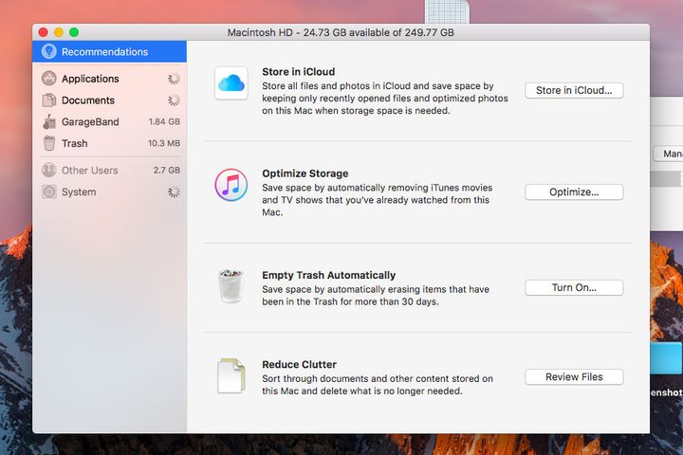The height and width of the screenshot is (455, 683).
Task: Click the large trash can icon
Action: 231,286
